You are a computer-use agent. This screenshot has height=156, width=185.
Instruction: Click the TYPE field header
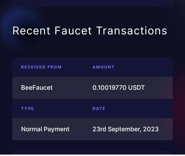(x=27, y=108)
